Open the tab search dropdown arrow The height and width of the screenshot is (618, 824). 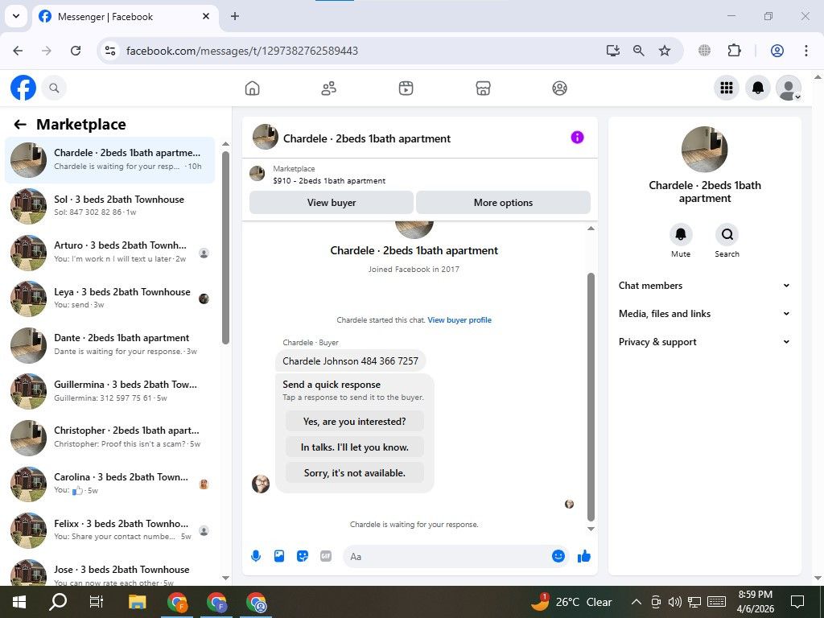(16, 16)
